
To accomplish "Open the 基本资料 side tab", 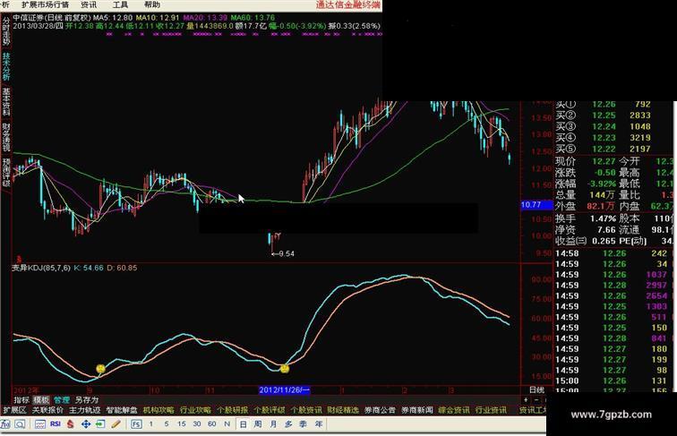I will coord(6,101).
